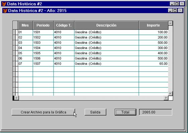The width and height of the screenshot is (188, 133).
Task: Click Código T. cell '4010' in row 03
Action: [x=64, y=43]
